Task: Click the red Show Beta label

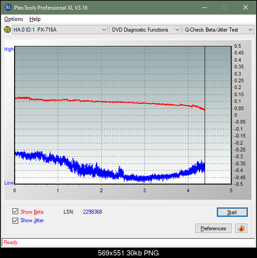Action: pyautogui.click(x=32, y=212)
